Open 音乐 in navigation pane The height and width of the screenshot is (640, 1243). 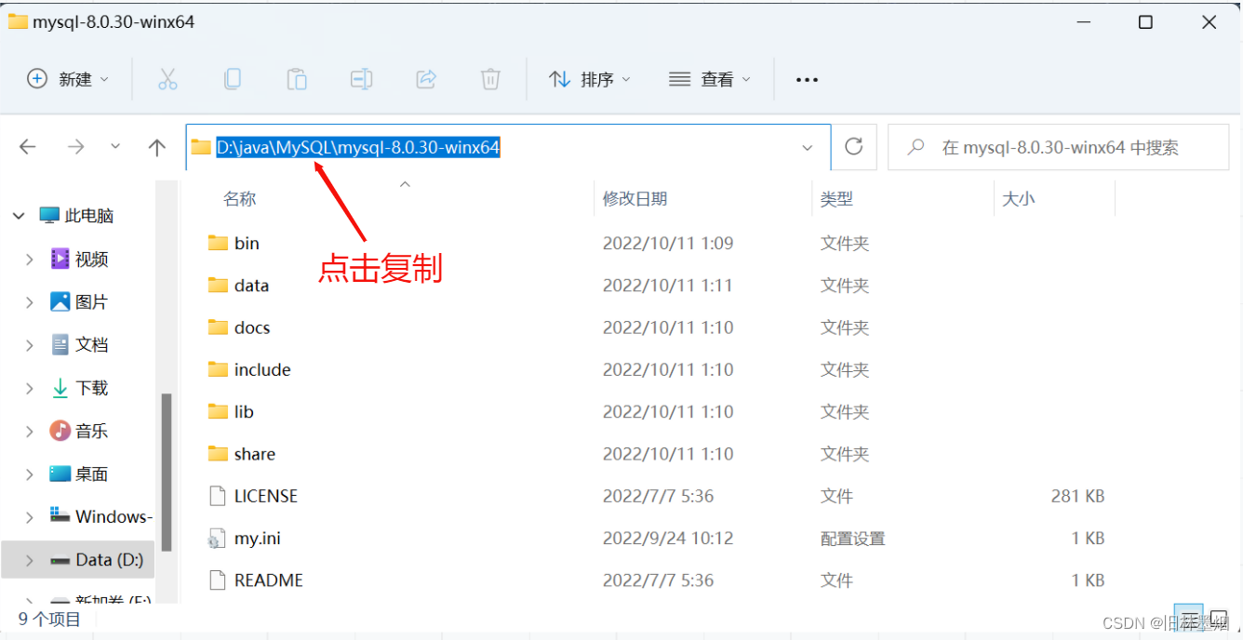91,431
